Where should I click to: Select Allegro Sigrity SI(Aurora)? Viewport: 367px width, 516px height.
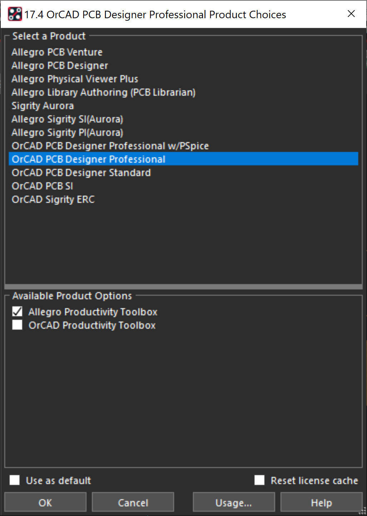coord(67,119)
